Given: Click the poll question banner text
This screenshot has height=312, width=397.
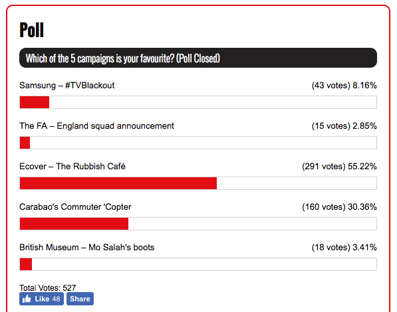Looking at the screenshot, I should tap(123, 58).
